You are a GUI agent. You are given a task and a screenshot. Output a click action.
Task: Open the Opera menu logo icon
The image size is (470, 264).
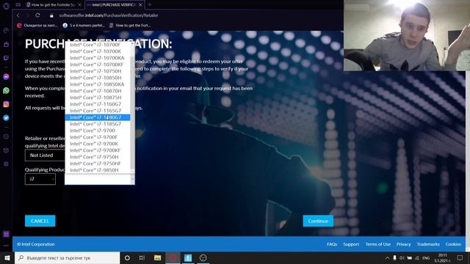(6, 6)
